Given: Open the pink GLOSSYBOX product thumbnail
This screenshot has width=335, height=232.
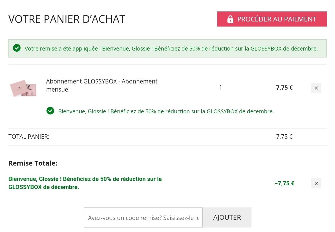Looking at the screenshot, I should tap(23, 88).
